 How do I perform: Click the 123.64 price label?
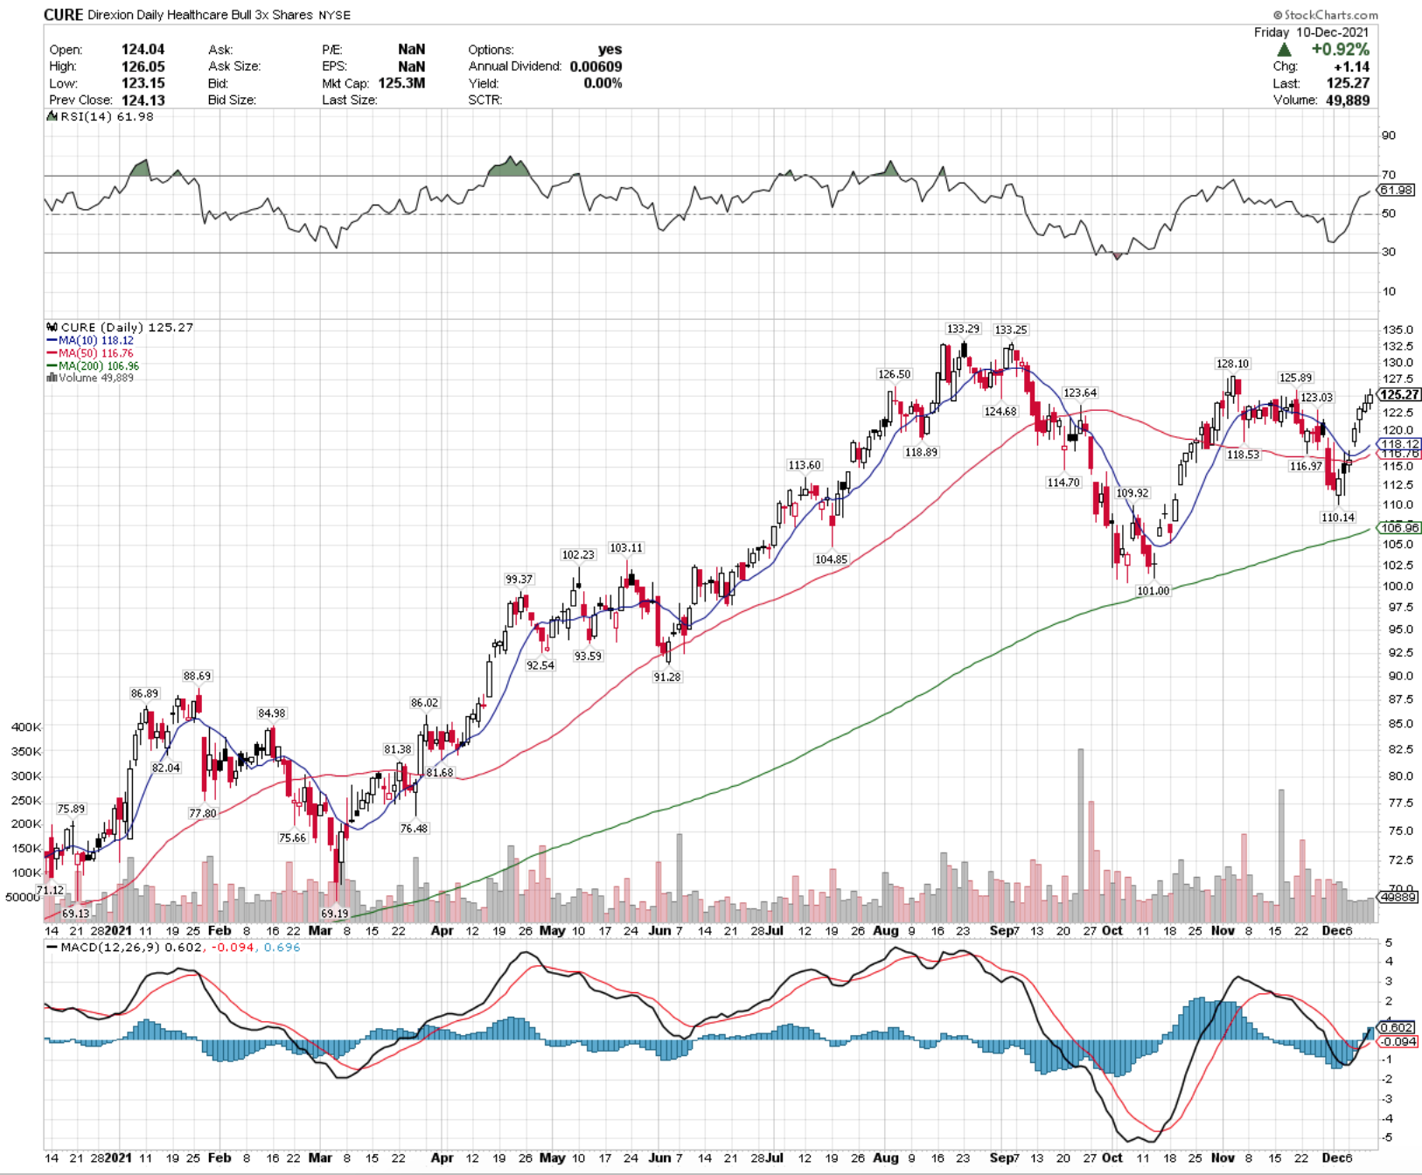pyautogui.click(x=1079, y=393)
